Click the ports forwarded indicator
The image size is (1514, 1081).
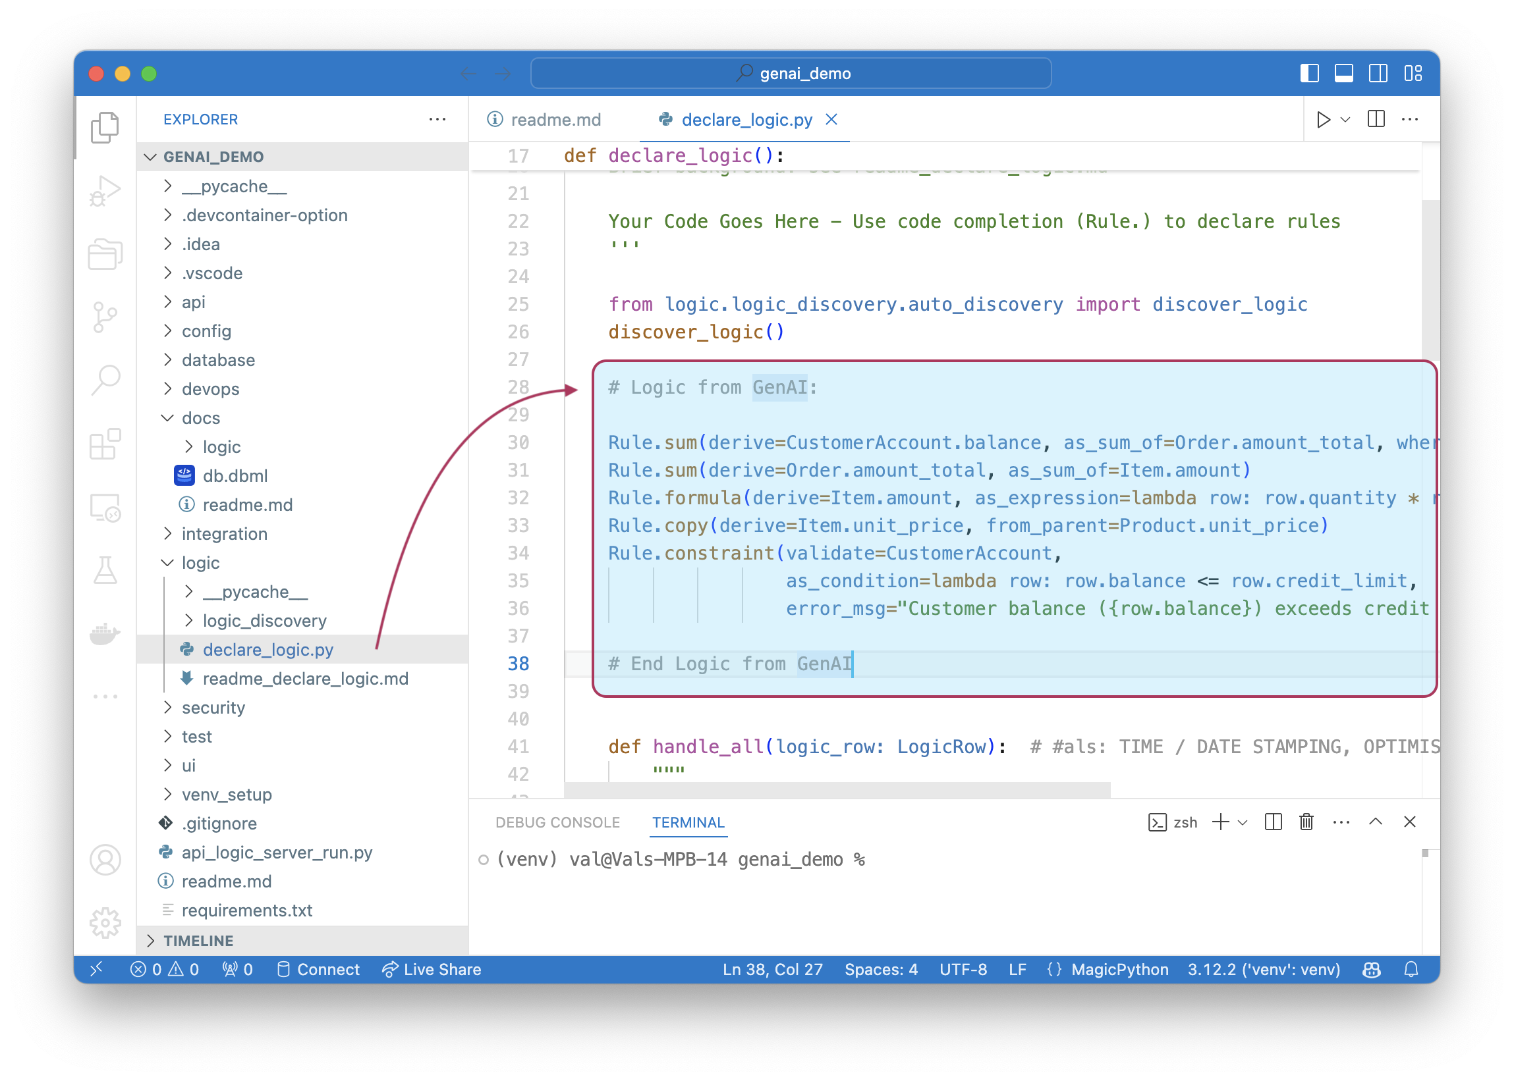coord(237,970)
